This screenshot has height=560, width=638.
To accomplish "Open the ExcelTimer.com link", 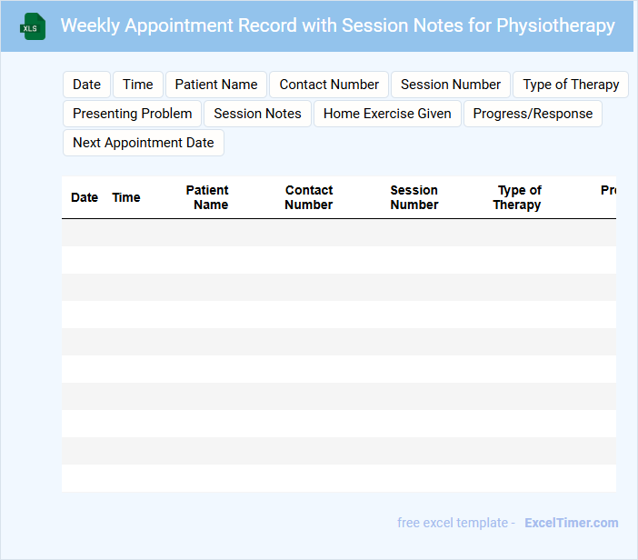I will point(571,523).
